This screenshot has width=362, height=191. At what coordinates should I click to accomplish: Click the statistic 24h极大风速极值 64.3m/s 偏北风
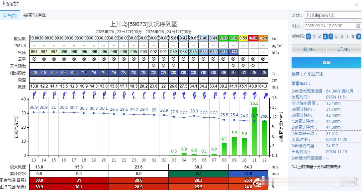(x=322, y=91)
